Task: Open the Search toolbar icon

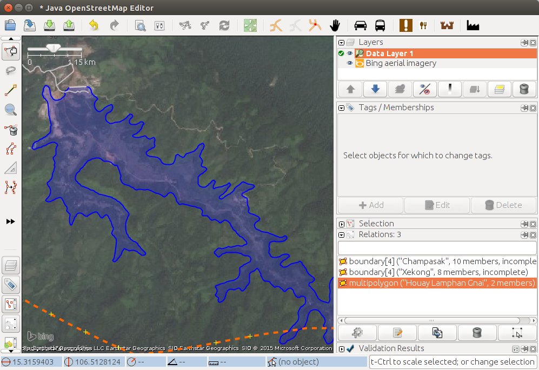Action: point(139,24)
